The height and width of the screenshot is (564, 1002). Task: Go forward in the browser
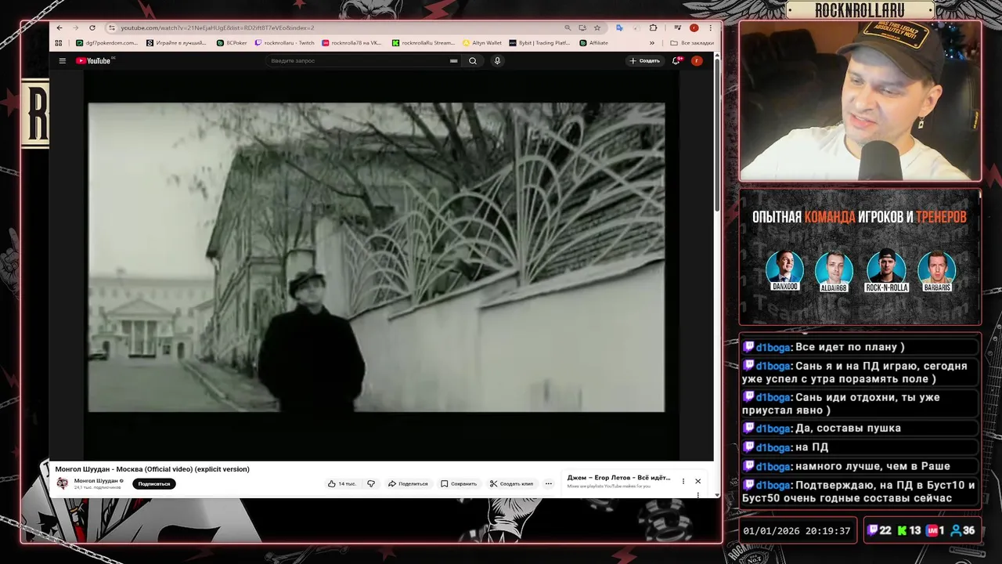pos(76,27)
